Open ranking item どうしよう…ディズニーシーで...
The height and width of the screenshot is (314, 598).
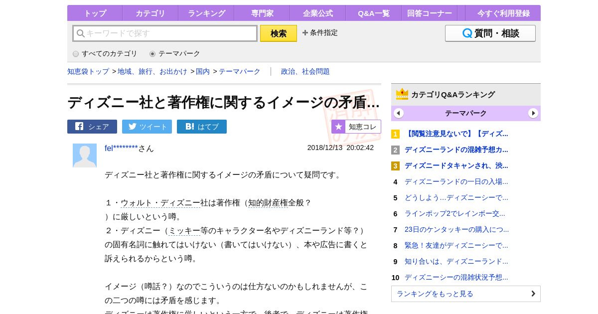(456, 197)
